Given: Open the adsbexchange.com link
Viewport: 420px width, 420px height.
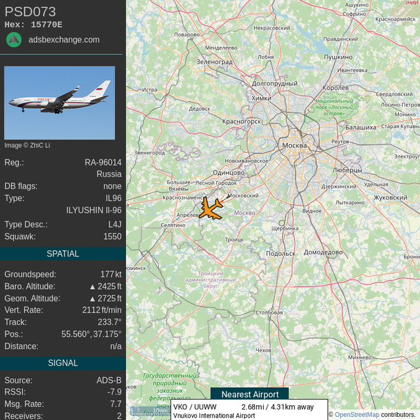Looking at the screenshot, I should 64,40.
